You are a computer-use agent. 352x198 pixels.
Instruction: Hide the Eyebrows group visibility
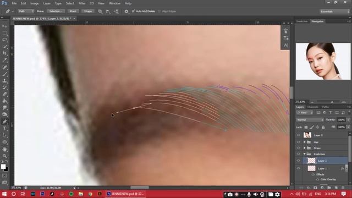298,154
